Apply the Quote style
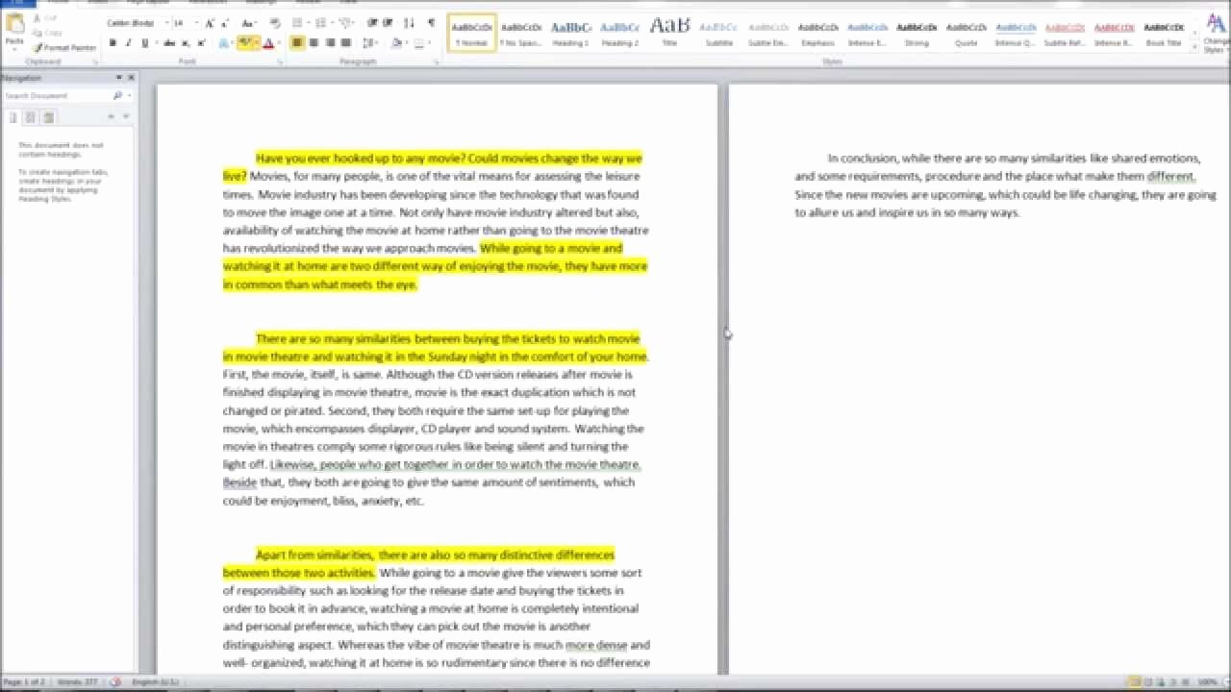This screenshot has height=692, width=1231. (x=966, y=32)
